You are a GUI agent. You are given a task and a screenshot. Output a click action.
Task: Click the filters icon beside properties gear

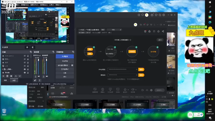pos(33,47)
